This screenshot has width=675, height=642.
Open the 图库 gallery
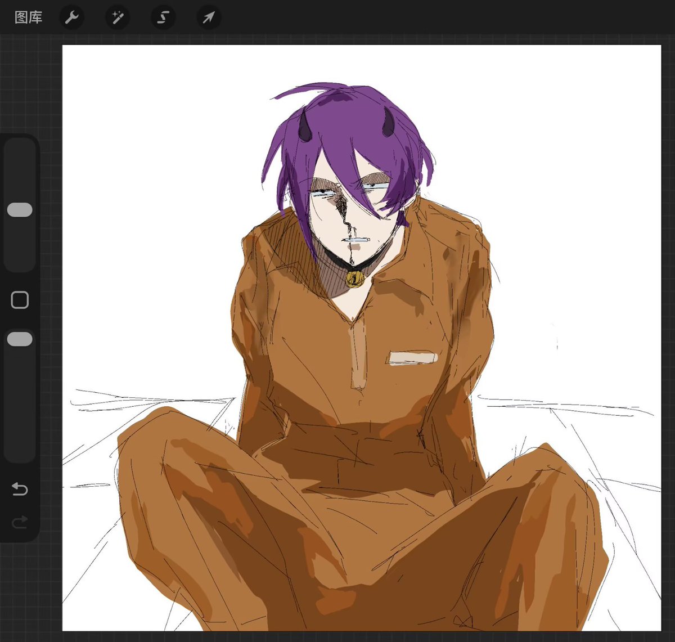(x=28, y=17)
